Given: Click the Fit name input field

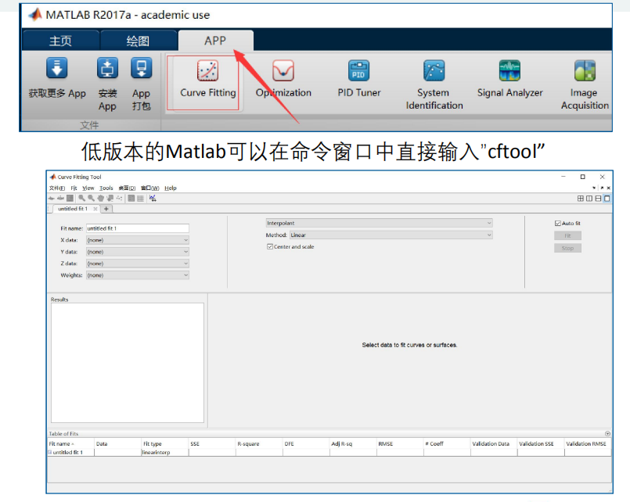Looking at the screenshot, I should coord(138,228).
